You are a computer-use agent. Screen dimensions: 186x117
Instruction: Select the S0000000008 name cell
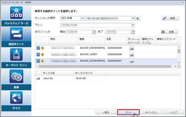pos(115,54)
